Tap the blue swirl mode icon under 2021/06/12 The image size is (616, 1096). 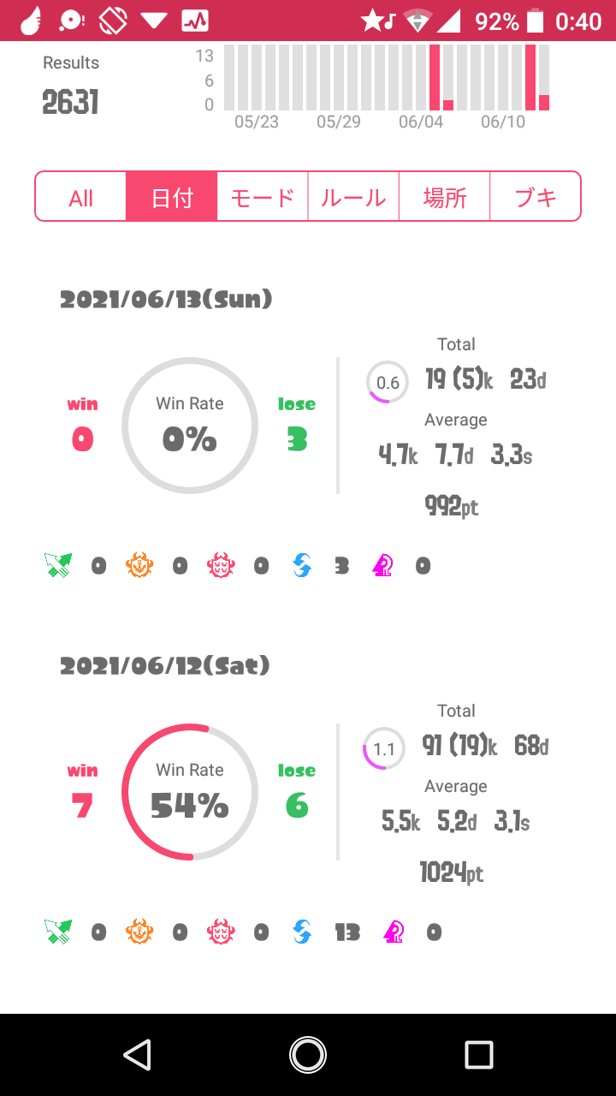(302, 932)
